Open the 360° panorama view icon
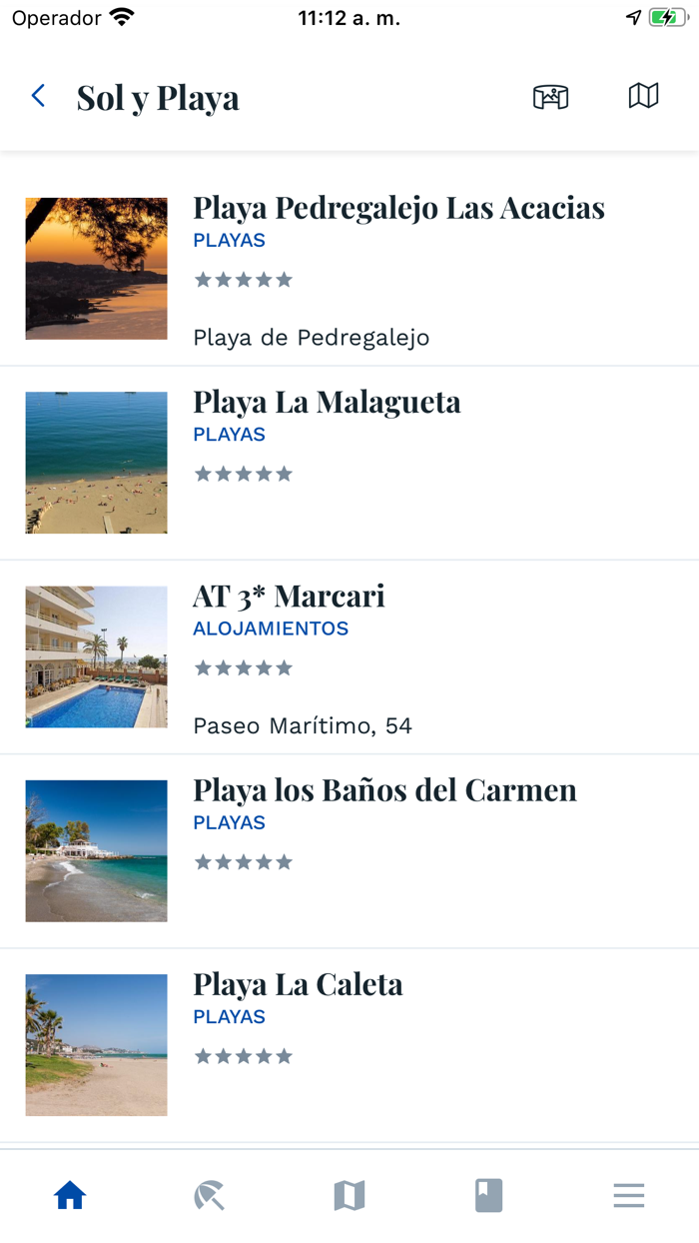This screenshot has height=1243, width=699. [552, 96]
